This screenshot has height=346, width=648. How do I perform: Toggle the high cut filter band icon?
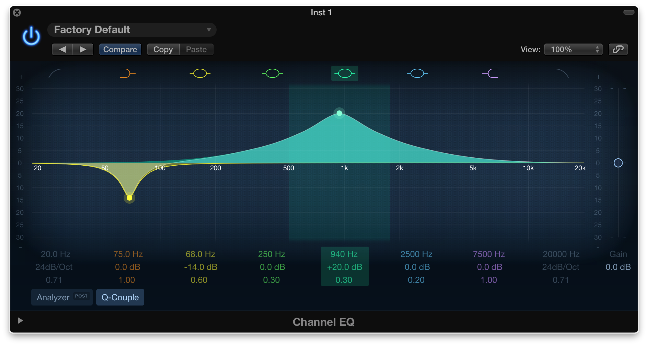tap(562, 74)
